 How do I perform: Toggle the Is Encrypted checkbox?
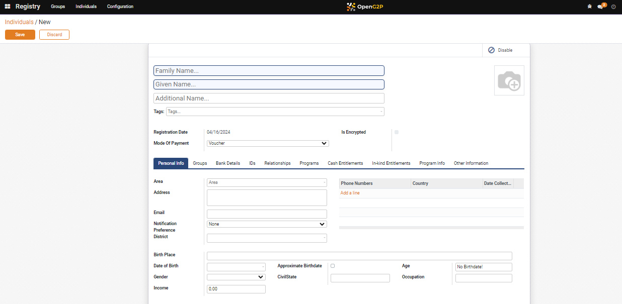(397, 132)
